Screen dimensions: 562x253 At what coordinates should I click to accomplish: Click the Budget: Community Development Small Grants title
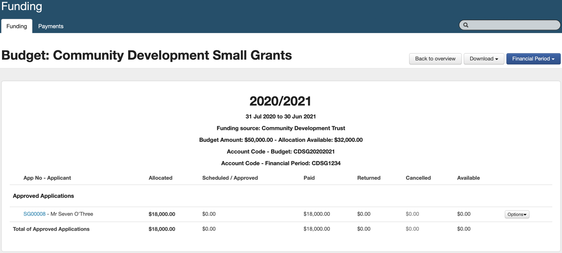click(x=147, y=55)
